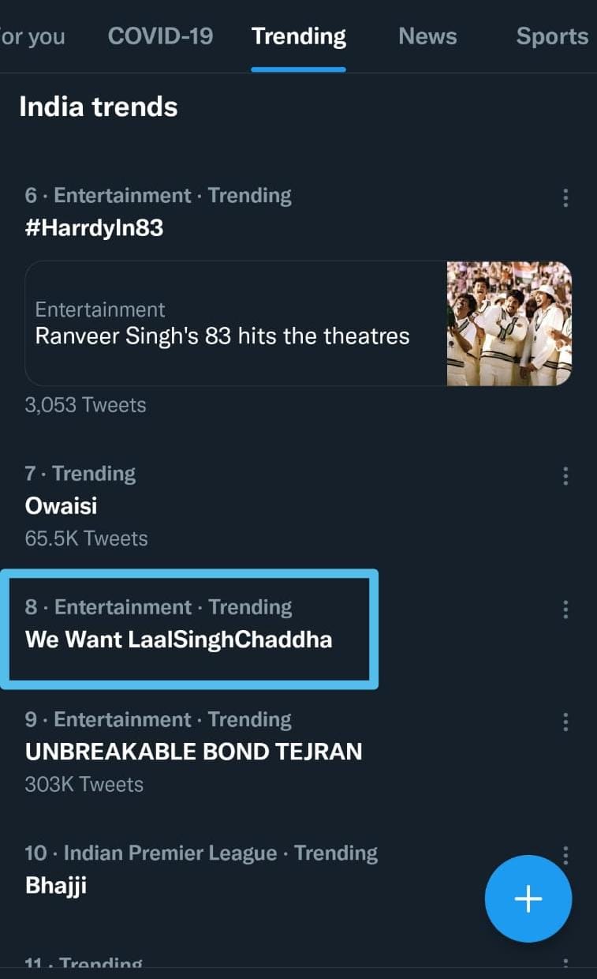Open We Want LaalSinghChaddha trend

coord(179,640)
